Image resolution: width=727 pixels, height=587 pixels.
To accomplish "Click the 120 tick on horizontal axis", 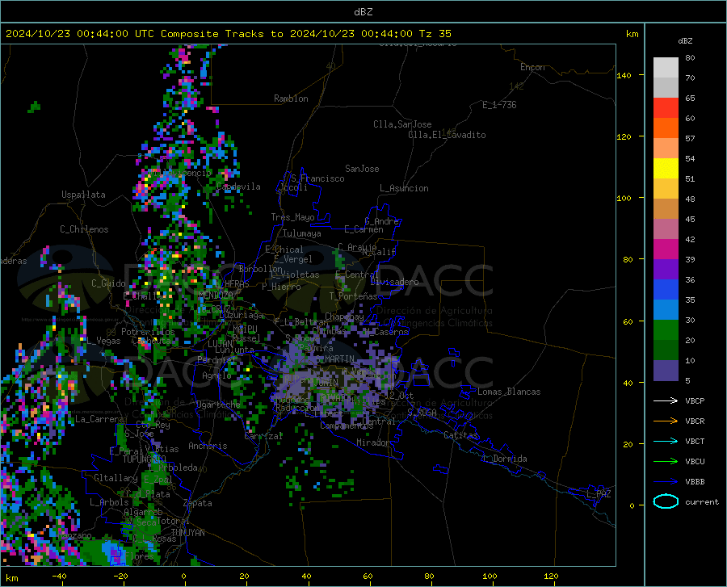I will point(551,576).
